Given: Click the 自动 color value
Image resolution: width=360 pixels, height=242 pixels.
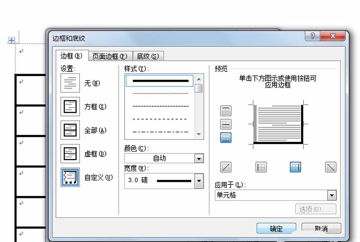Looking at the screenshot, I should [x=159, y=158].
